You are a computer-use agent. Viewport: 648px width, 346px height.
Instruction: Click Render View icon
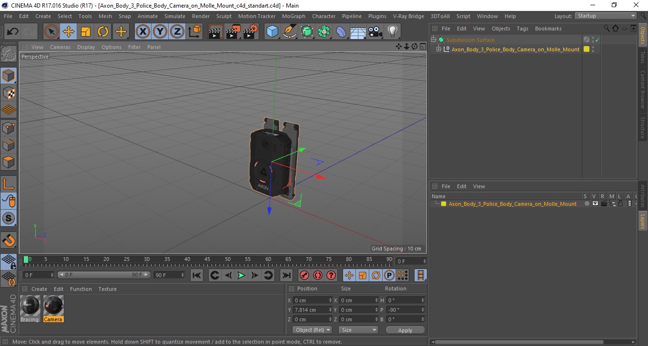216,32
